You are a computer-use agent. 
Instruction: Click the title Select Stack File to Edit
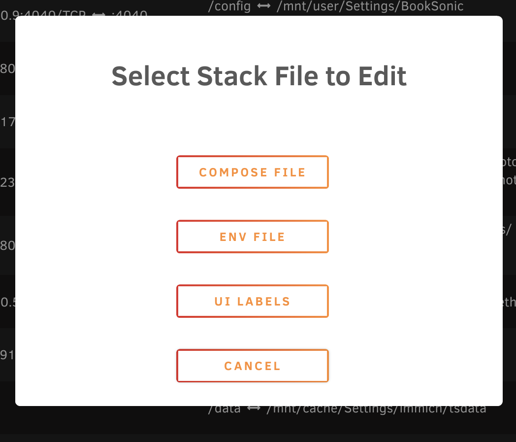pos(259,76)
